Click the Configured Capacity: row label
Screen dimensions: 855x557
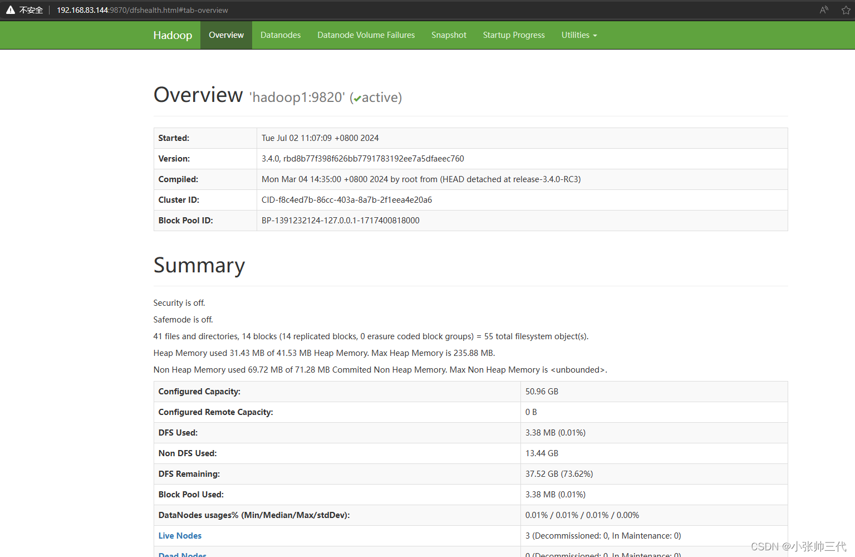pyautogui.click(x=199, y=392)
